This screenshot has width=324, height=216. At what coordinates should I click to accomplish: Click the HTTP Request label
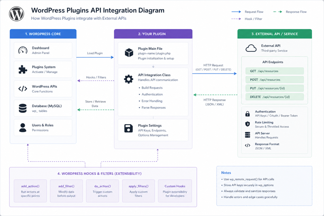coord(213,65)
